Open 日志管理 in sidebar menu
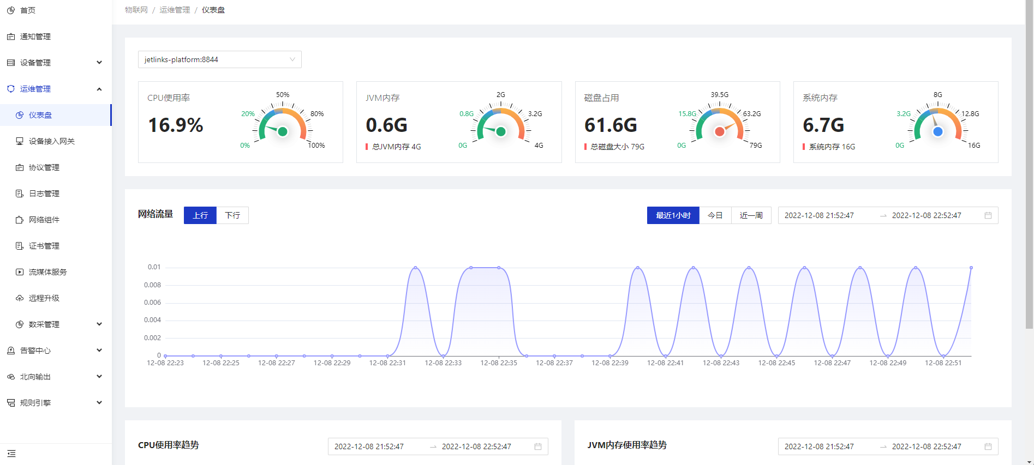This screenshot has width=1034, height=465. click(44, 194)
